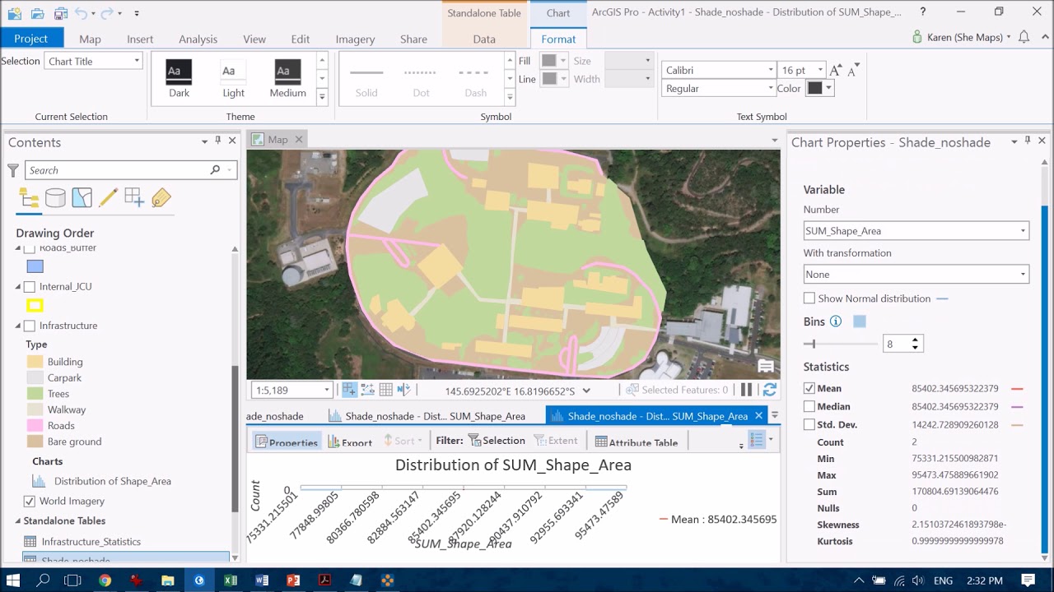The image size is (1054, 592).
Task: Click the Bins info icon
Action: point(836,321)
